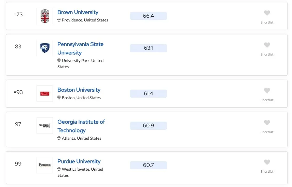The height and width of the screenshot is (187, 292).
Task: Select the 61.4 score badge
Action: point(148,94)
